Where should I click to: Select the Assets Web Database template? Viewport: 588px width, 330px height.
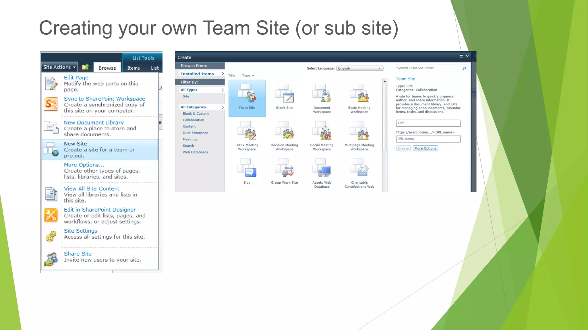coord(322,173)
